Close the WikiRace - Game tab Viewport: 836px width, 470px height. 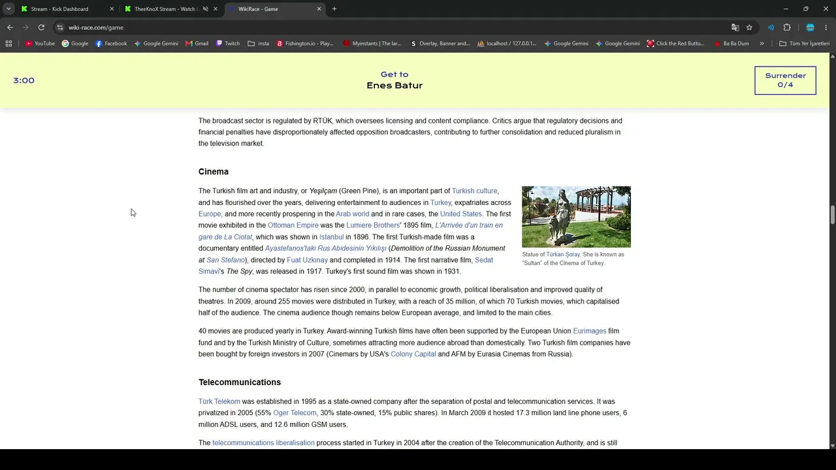(x=319, y=9)
